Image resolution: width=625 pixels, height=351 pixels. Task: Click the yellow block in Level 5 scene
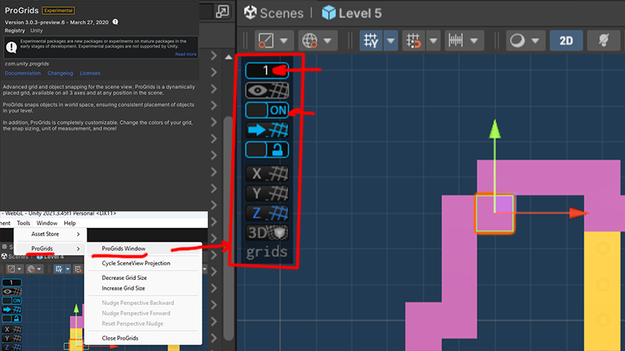tap(602, 290)
